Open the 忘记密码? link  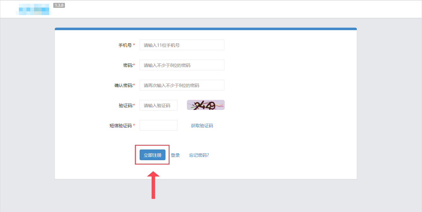tap(199, 155)
